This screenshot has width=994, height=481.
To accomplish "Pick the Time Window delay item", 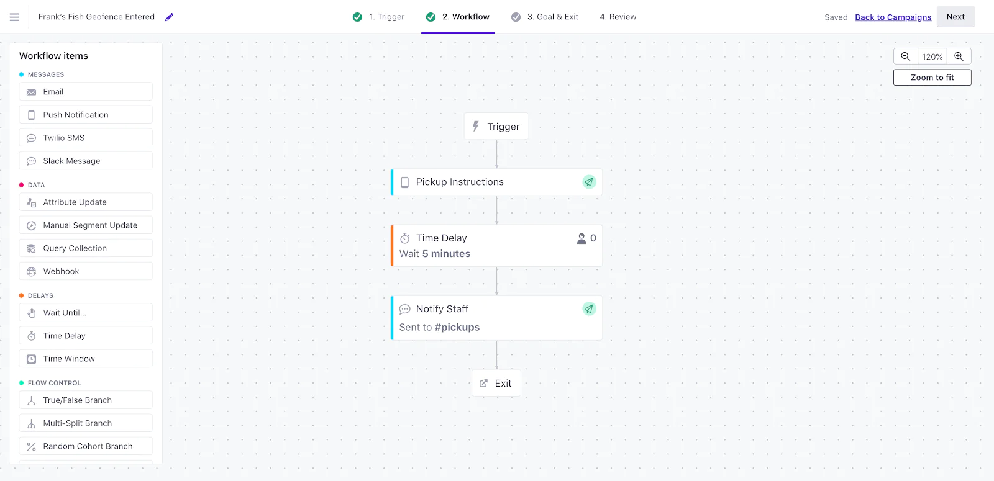I will 85,358.
